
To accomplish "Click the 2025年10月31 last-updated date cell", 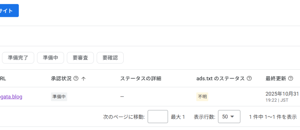I will coord(282,94).
